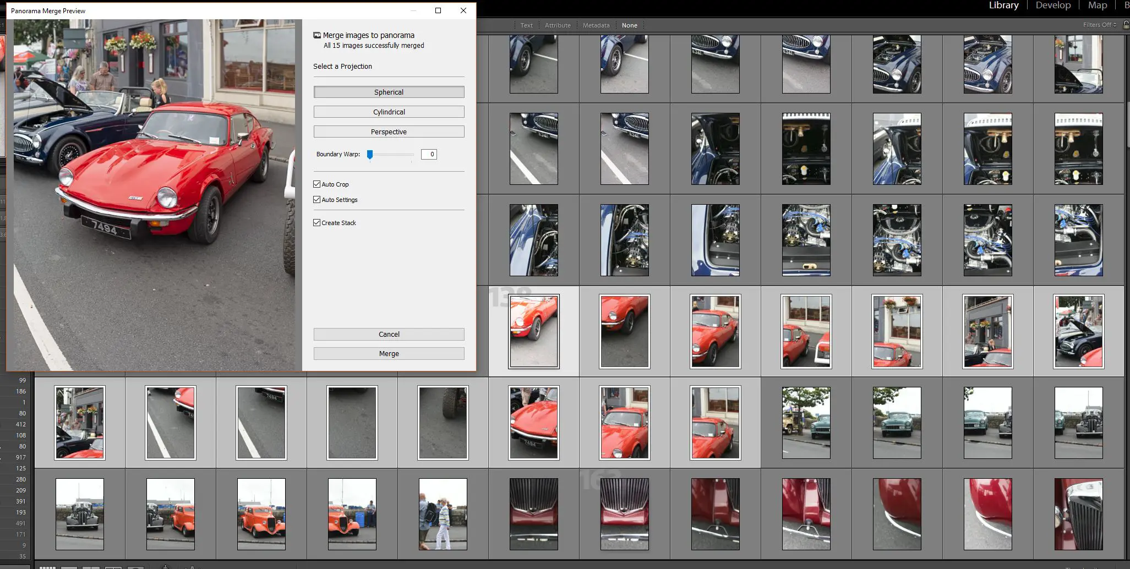Switch to the Library module

[1003, 6]
